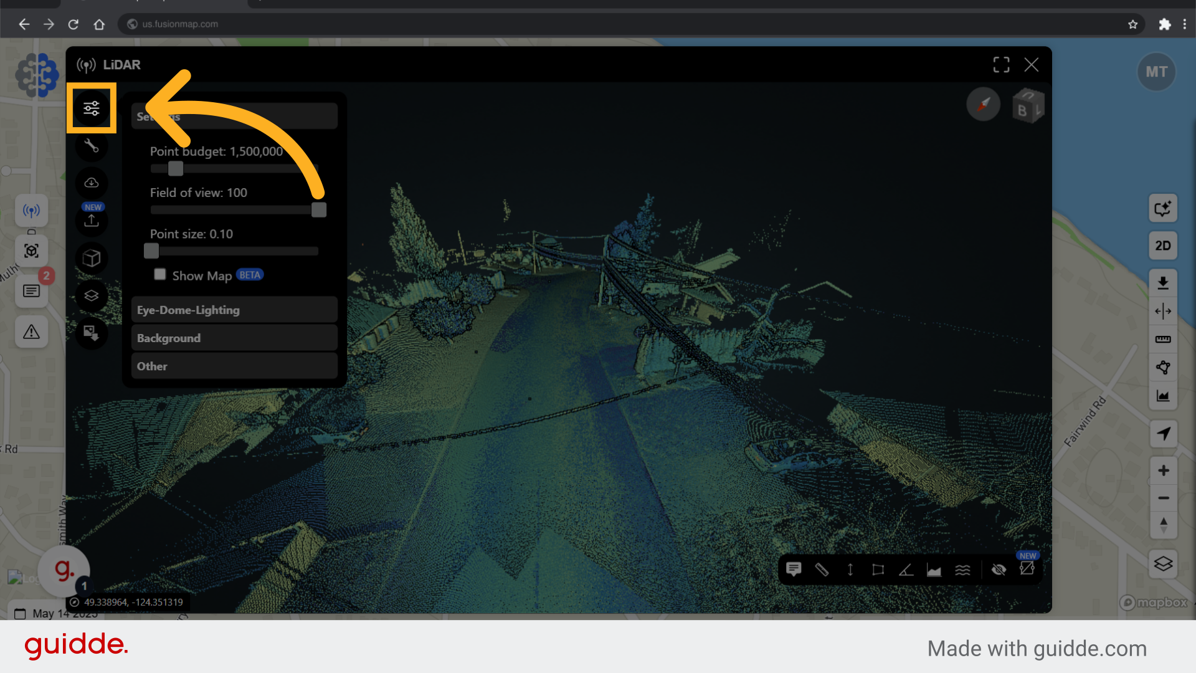This screenshot has height=673, width=1196.
Task: Reset map bearing to north
Action: (1163, 525)
